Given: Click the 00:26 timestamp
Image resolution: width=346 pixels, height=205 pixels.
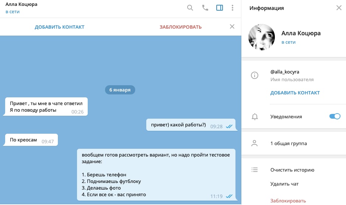Looking at the screenshot, I should tap(77, 112).
